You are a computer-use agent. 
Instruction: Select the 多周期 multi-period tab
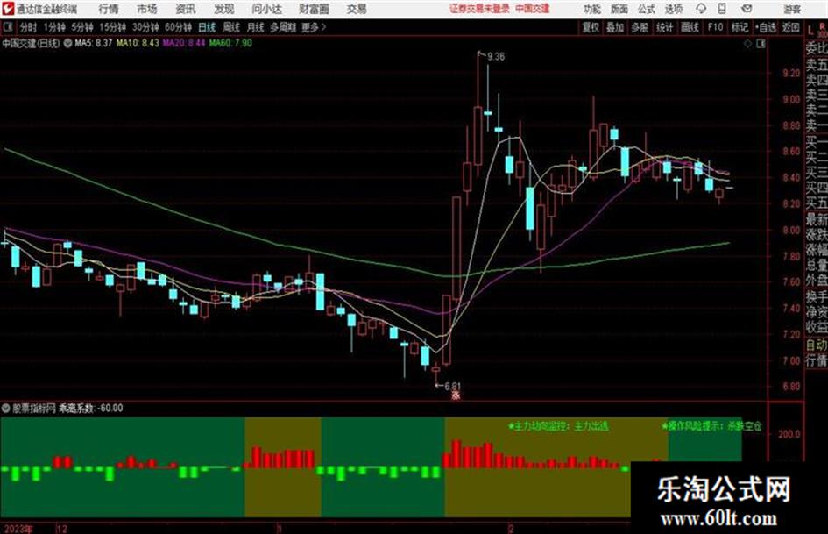coord(282,27)
